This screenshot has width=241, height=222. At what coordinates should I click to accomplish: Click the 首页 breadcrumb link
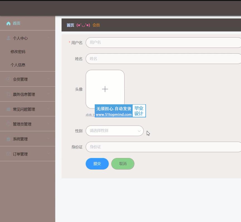coord(70,25)
